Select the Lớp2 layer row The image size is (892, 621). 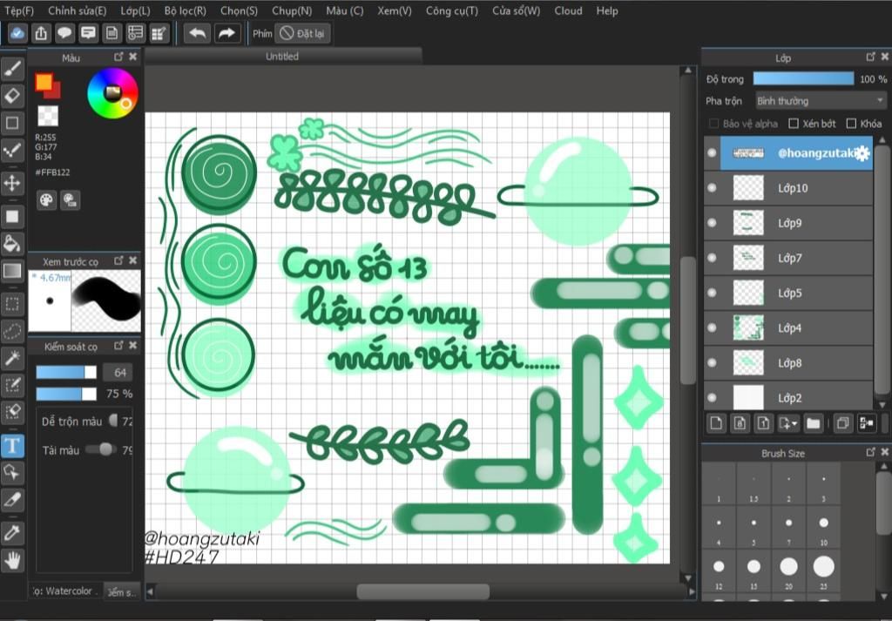(x=787, y=397)
